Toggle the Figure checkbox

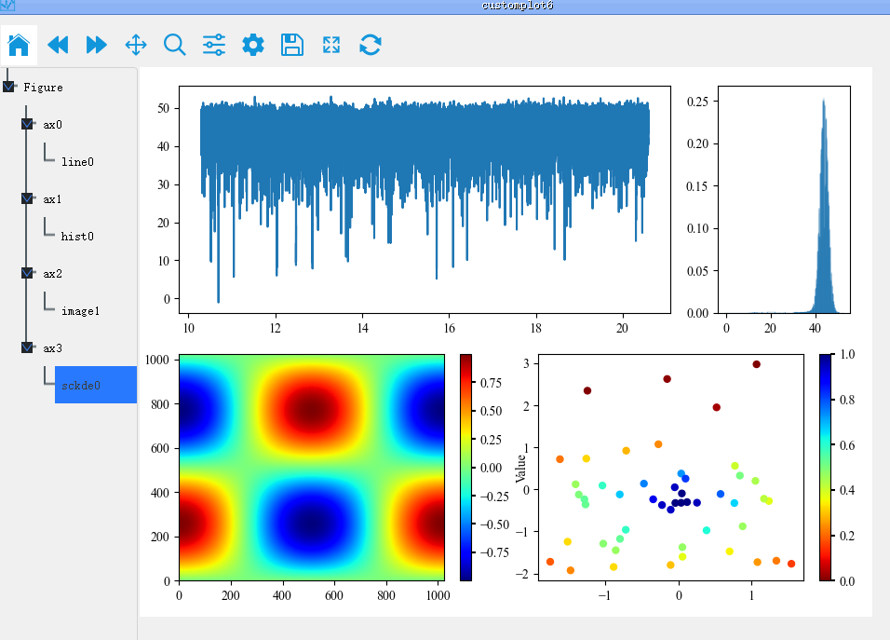8,87
